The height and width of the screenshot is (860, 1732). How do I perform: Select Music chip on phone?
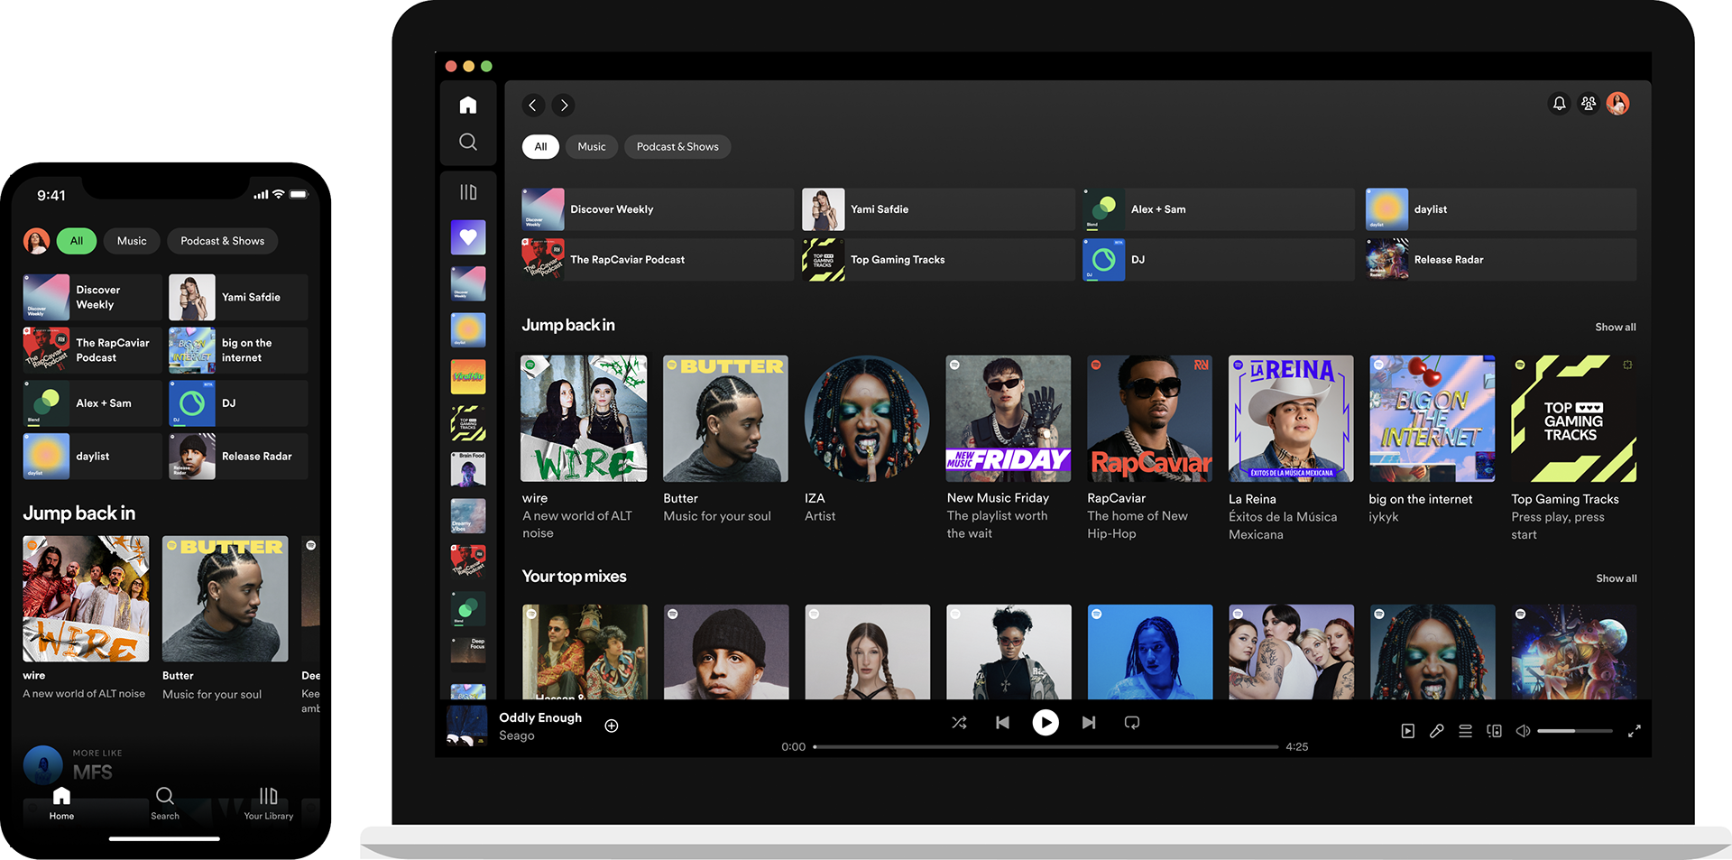(x=132, y=241)
